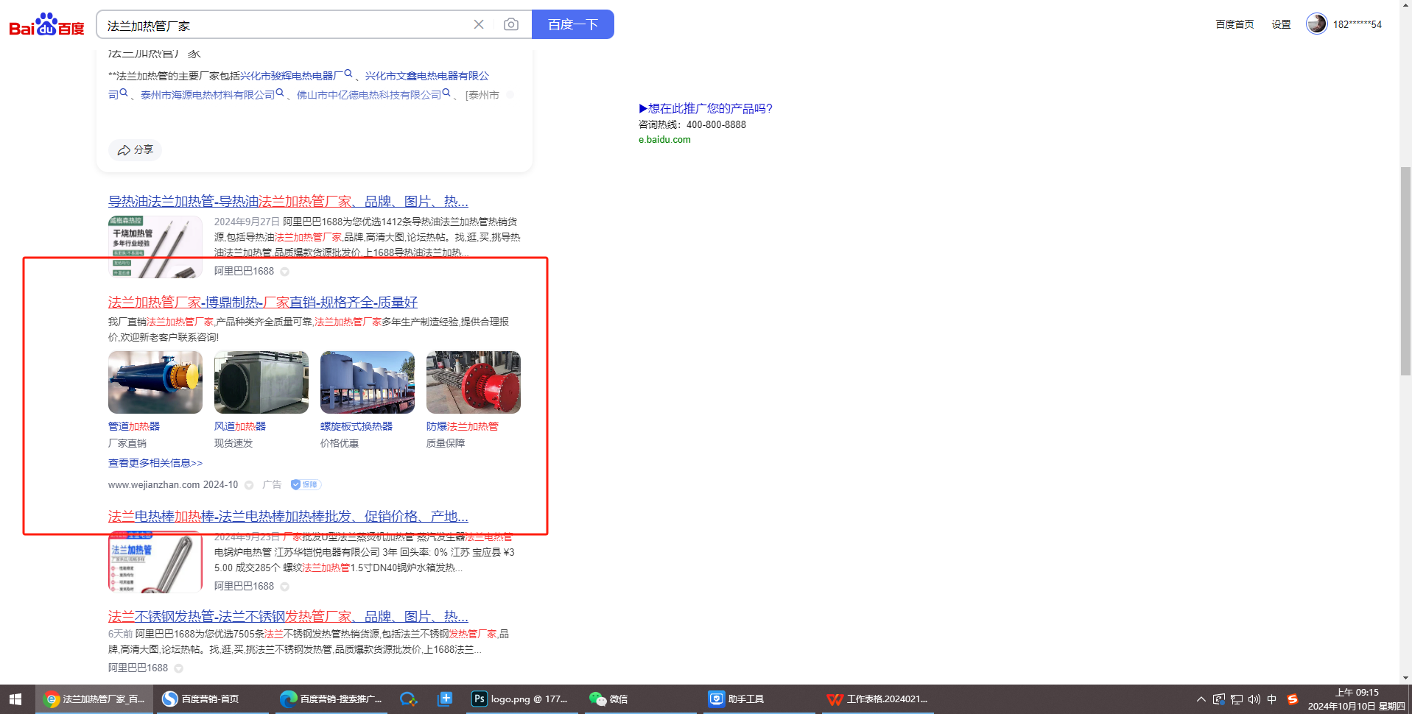This screenshot has height=714, width=1412.
Task: Focus the search field containing 法兰加热管厂家
Action: (x=287, y=25)
